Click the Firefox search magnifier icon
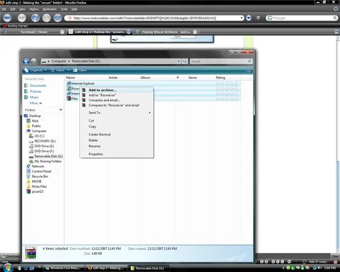 335,18
